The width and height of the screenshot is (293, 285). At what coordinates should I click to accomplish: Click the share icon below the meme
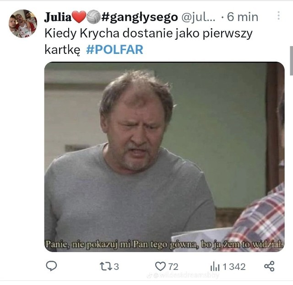269,266
